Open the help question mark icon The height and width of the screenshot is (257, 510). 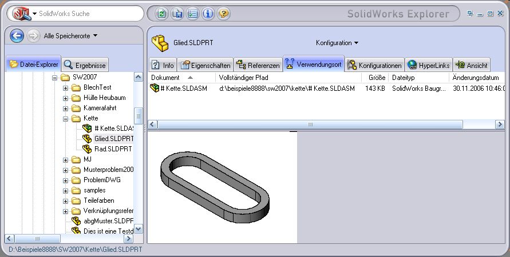coord(223,14)
